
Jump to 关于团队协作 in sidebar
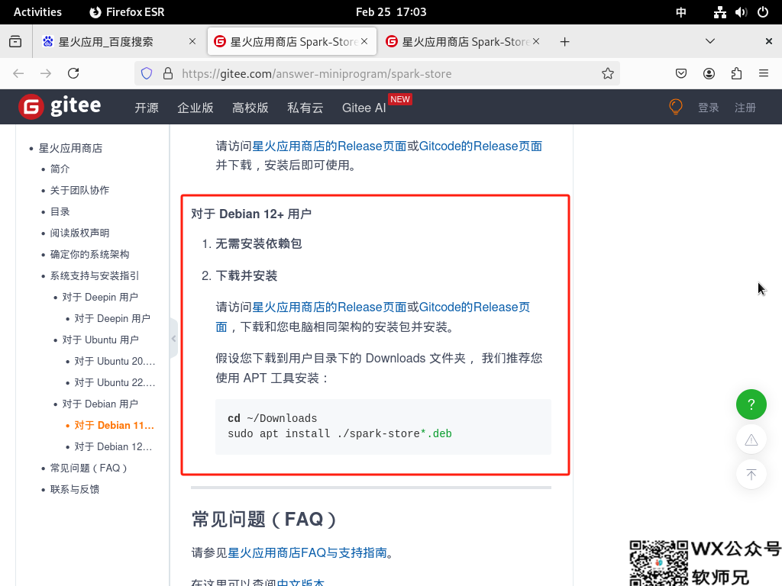point(79,190)
